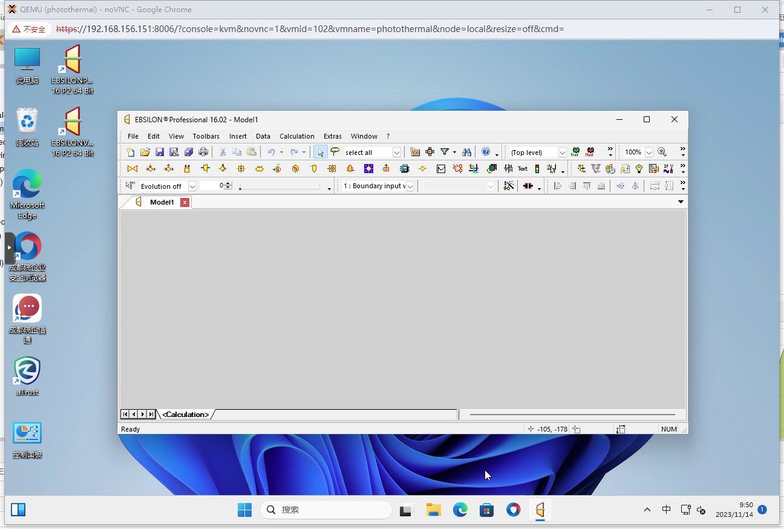Open File Explorer from the taskbar
This screenshot has height=529, width=784.
pos(433,510)
